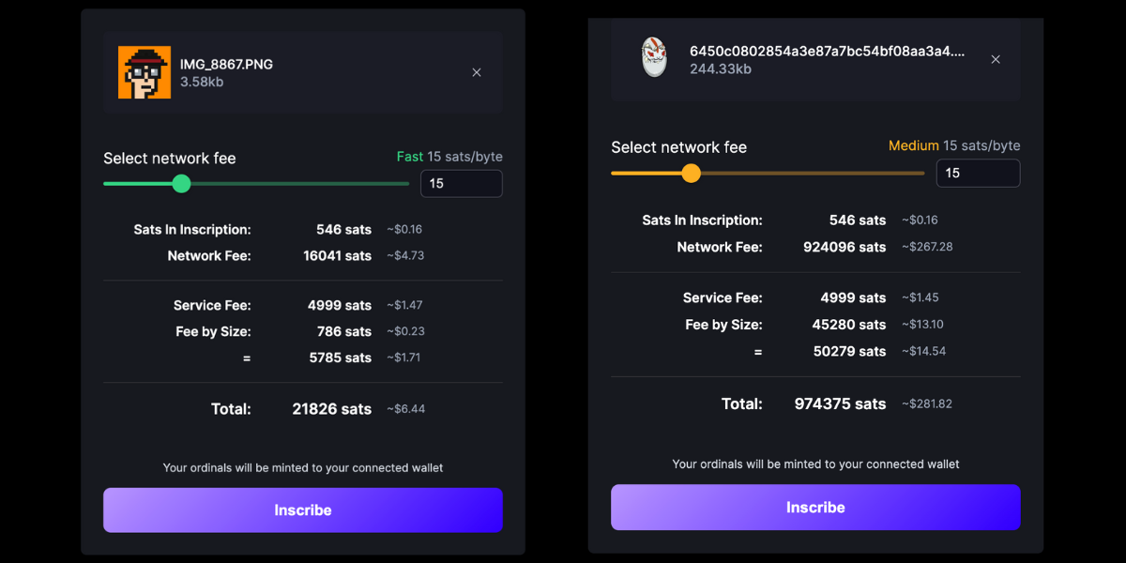Click the green Fast fee label
This screenshot has height=563, width=1126.
pyautogui.click(x=410, y=157)
